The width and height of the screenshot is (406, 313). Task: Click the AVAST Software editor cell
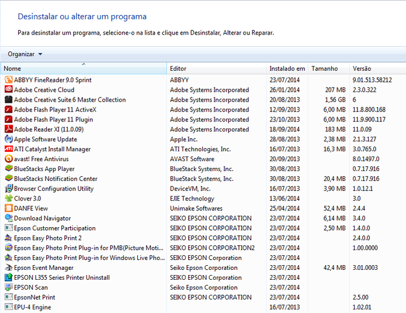point(192,159)
